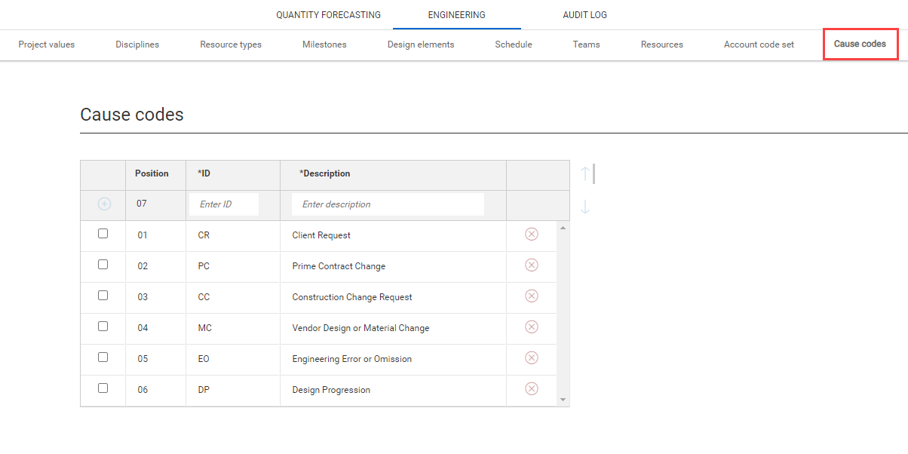Viewport: 908px width, 454px height.
Task: Click the add row plus icon
Action: 104,204
